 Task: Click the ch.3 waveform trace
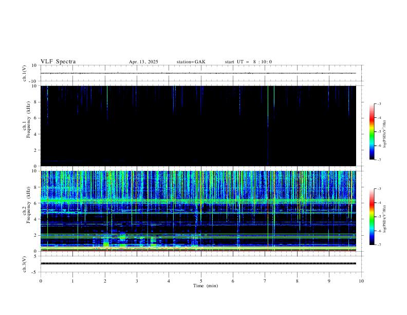point(198,264)
